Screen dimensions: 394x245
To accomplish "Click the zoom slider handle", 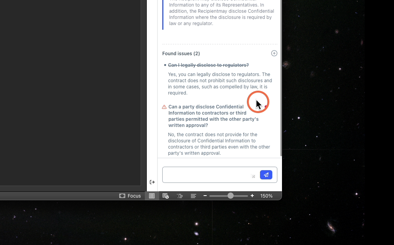I will pyautogui.click(x=231, y=196).
